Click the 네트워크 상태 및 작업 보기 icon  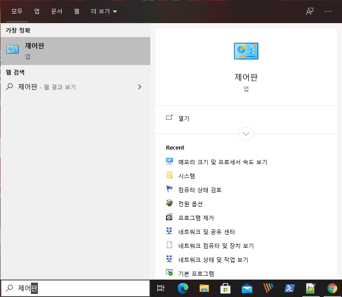click(x=169, y=259)
